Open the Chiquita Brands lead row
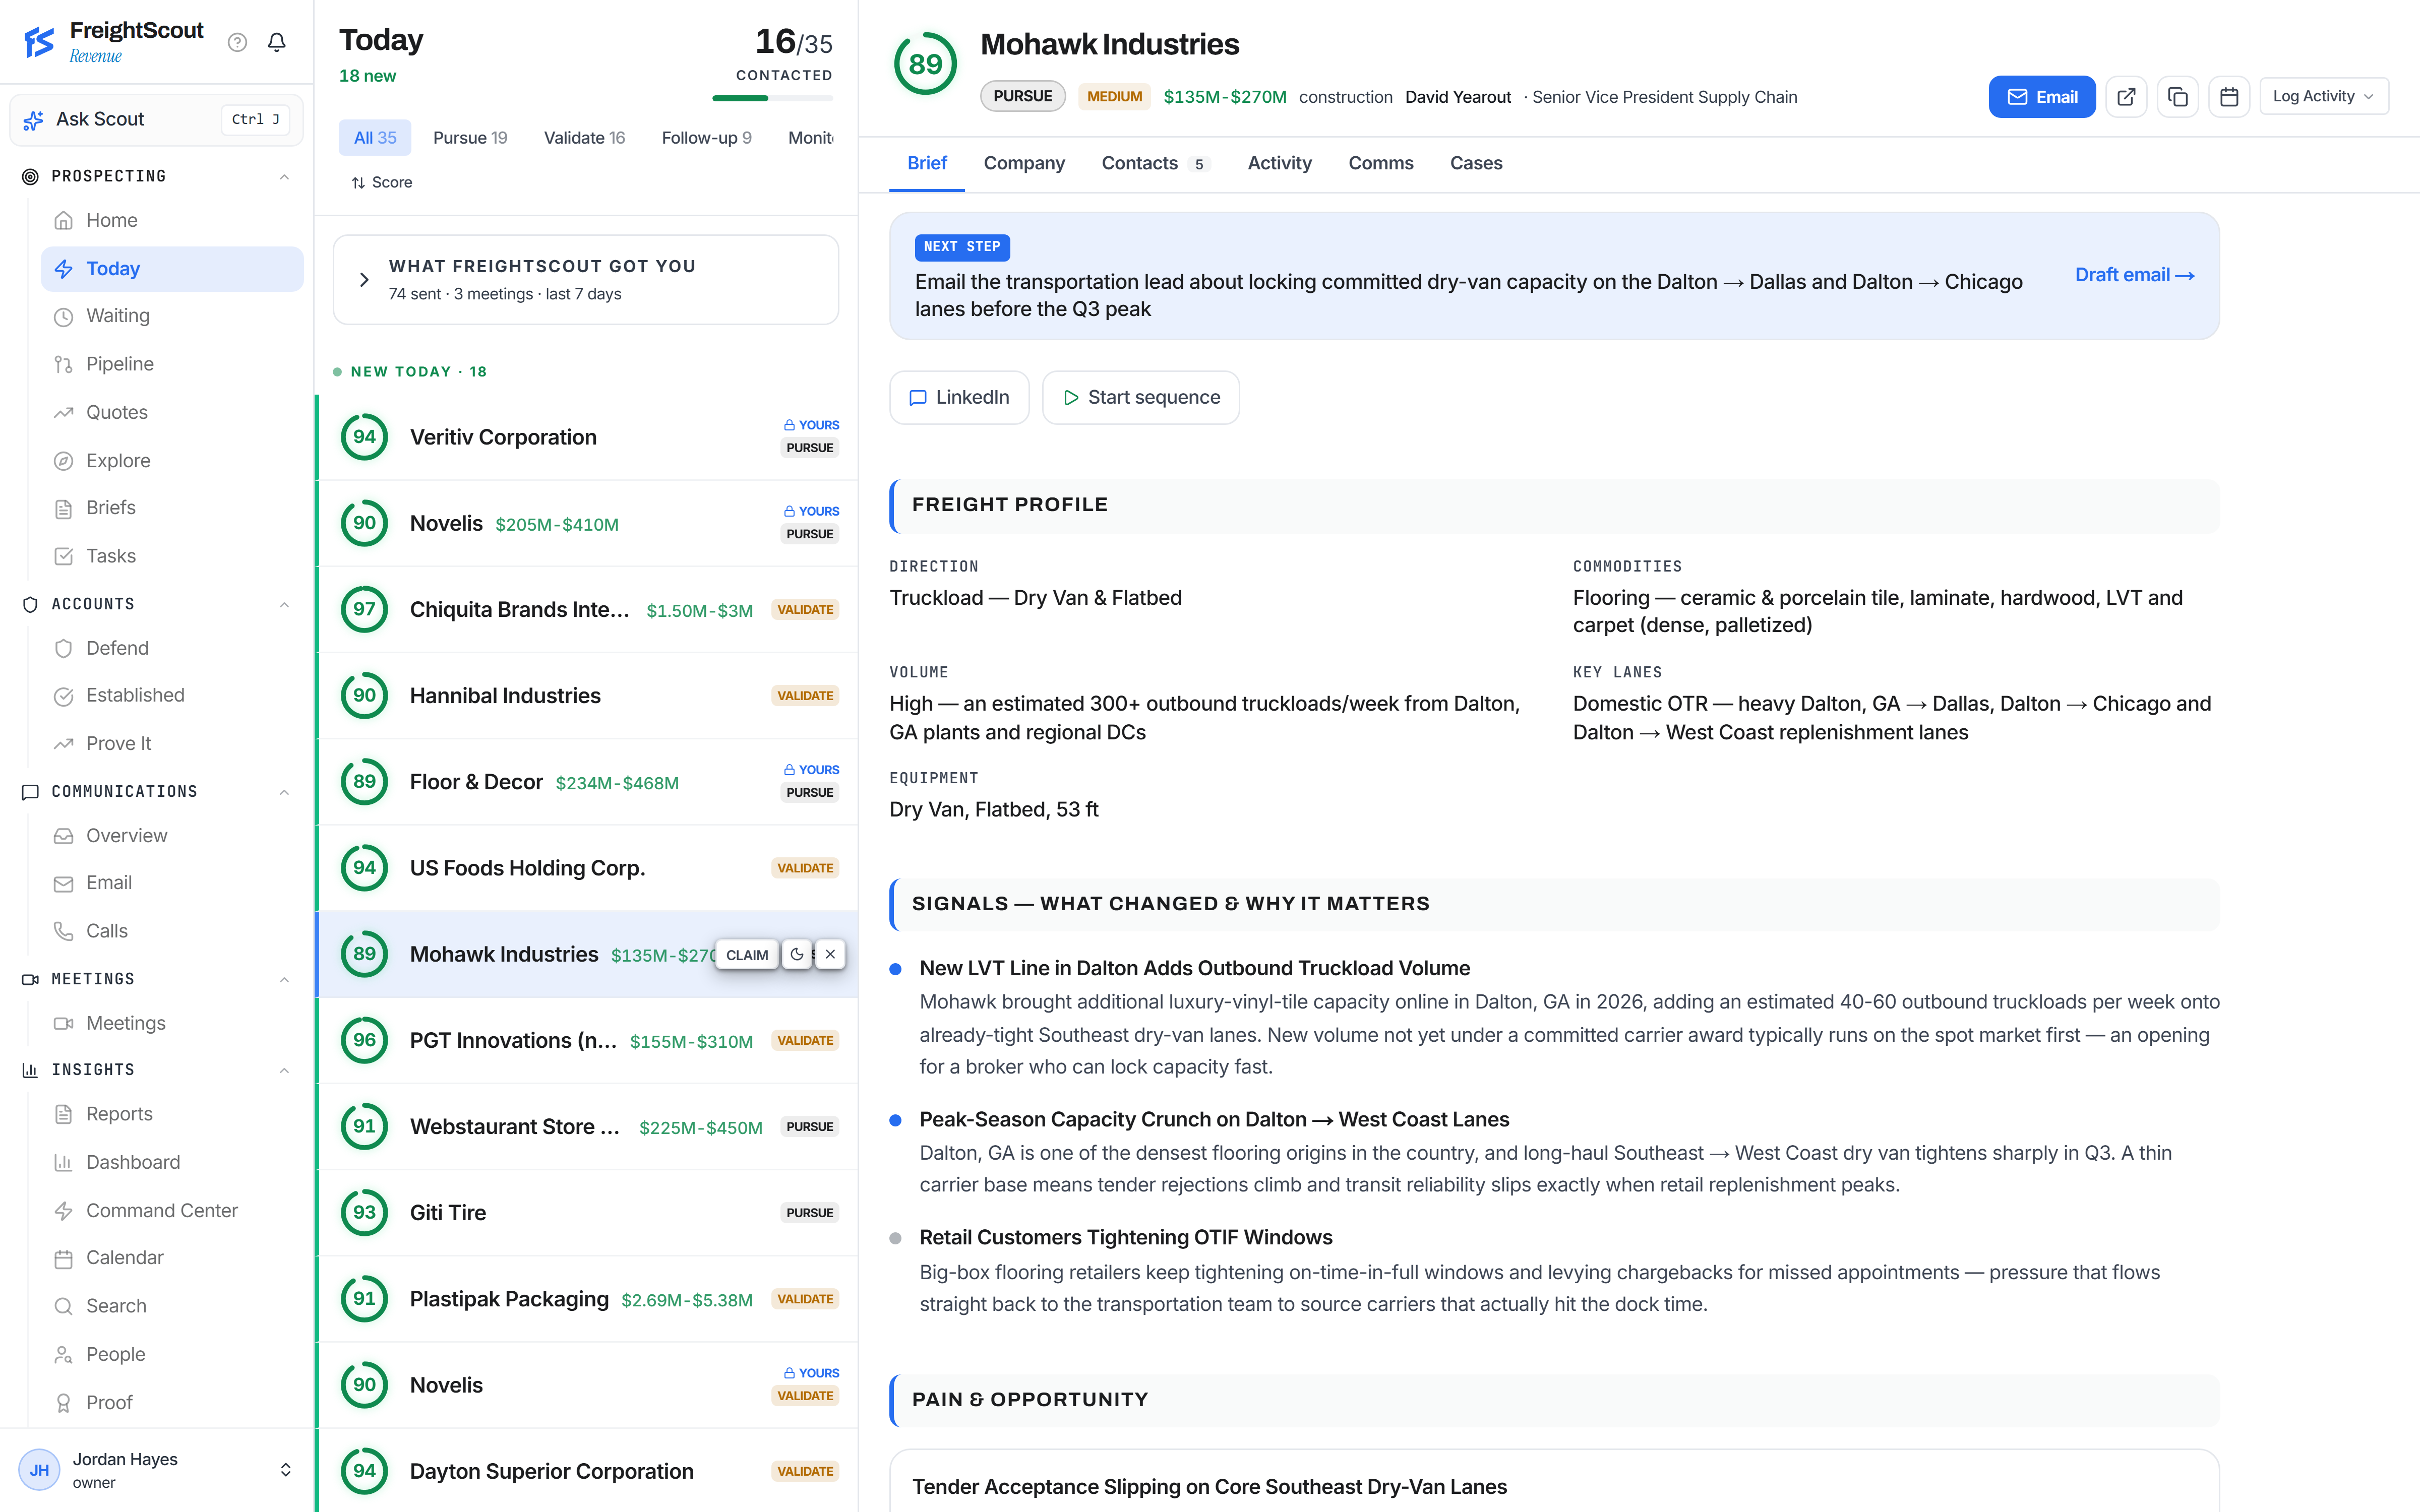 click(587, 609)
